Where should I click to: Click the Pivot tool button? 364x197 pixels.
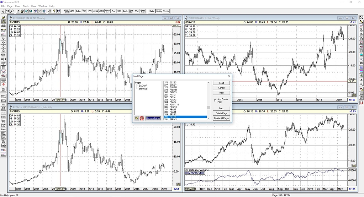tap(4, 130)
